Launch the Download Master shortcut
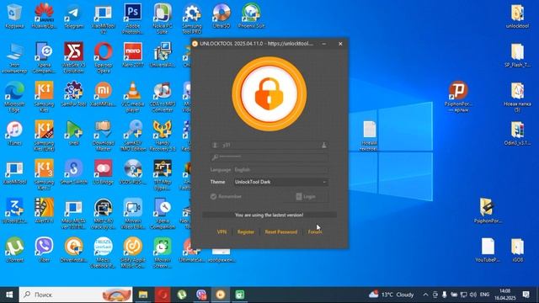 click(x=103, y=136)
